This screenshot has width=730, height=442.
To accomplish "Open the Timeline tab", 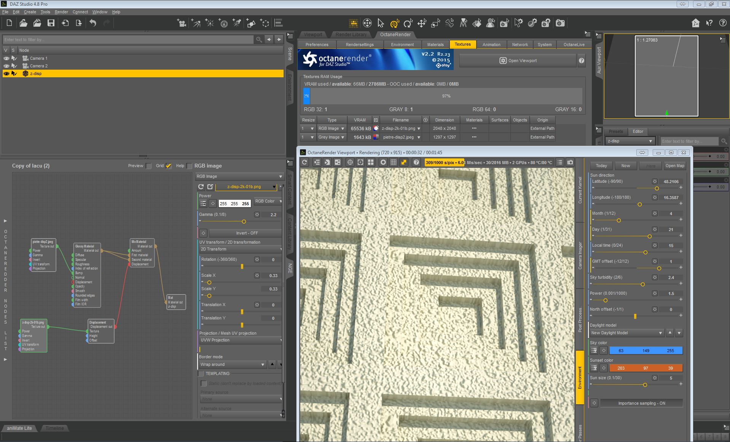I will pyautogui.click(x=55, y=428).
